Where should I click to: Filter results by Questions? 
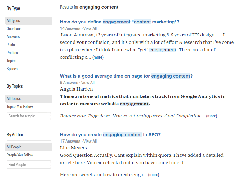[14, 29]
